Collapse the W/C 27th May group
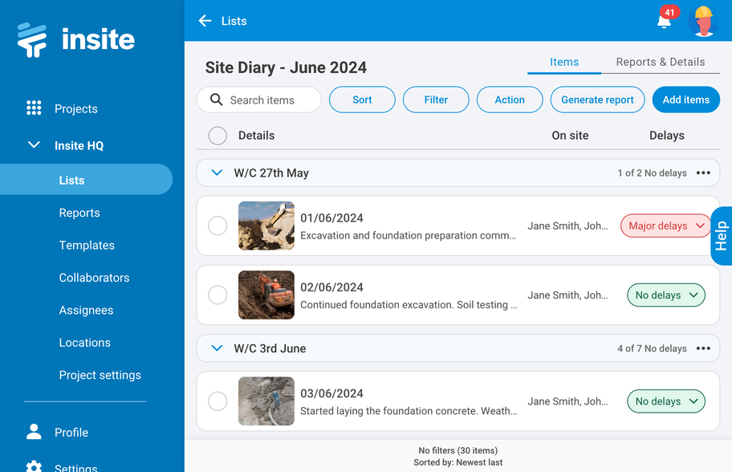 216,173
